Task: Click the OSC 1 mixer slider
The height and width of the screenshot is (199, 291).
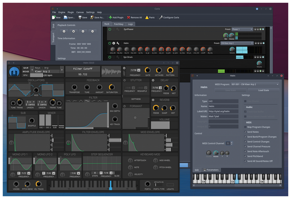Action: pyautogui.click(x=42, y=120)
